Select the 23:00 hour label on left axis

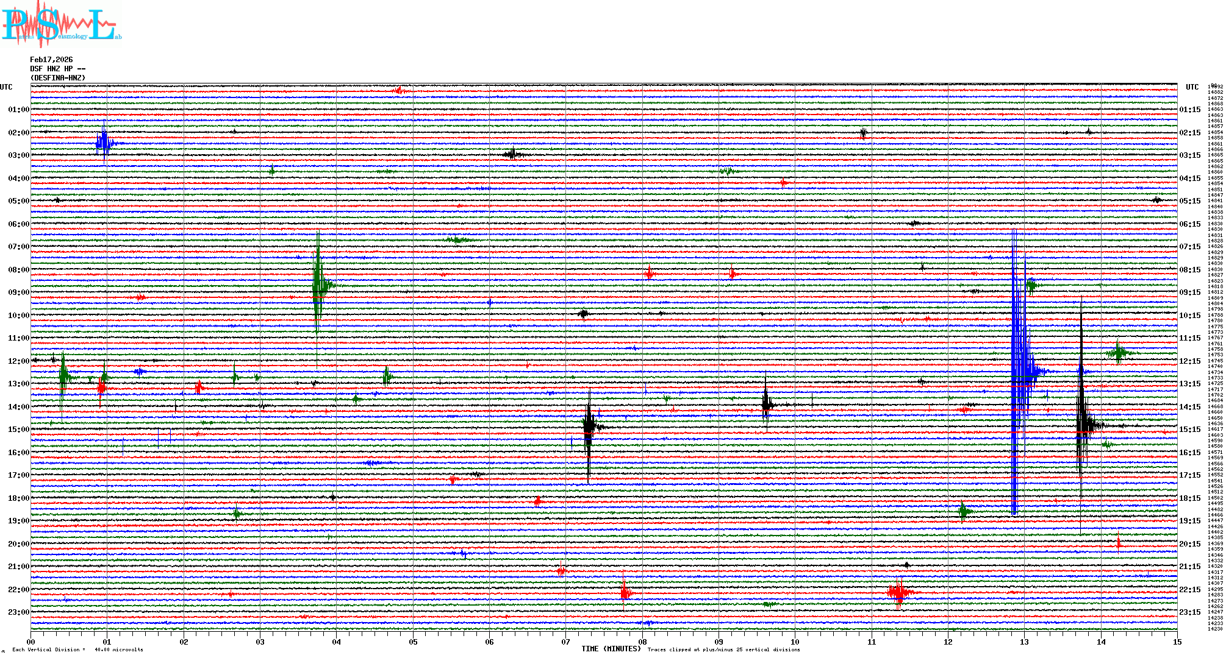point(18,612)
